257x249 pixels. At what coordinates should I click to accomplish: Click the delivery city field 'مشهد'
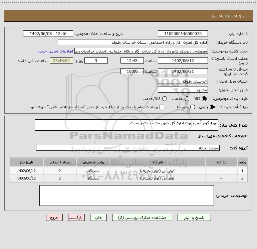tap(183, 90)
